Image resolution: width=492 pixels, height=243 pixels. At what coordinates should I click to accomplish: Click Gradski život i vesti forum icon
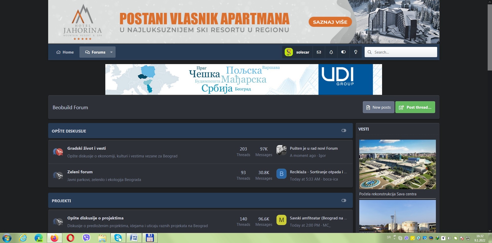[x=58, y=152]
